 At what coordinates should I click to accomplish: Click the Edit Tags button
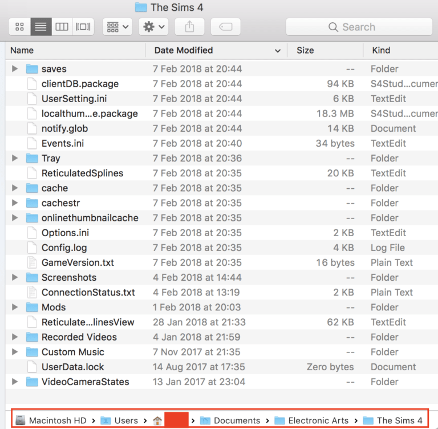coord(225,27)
